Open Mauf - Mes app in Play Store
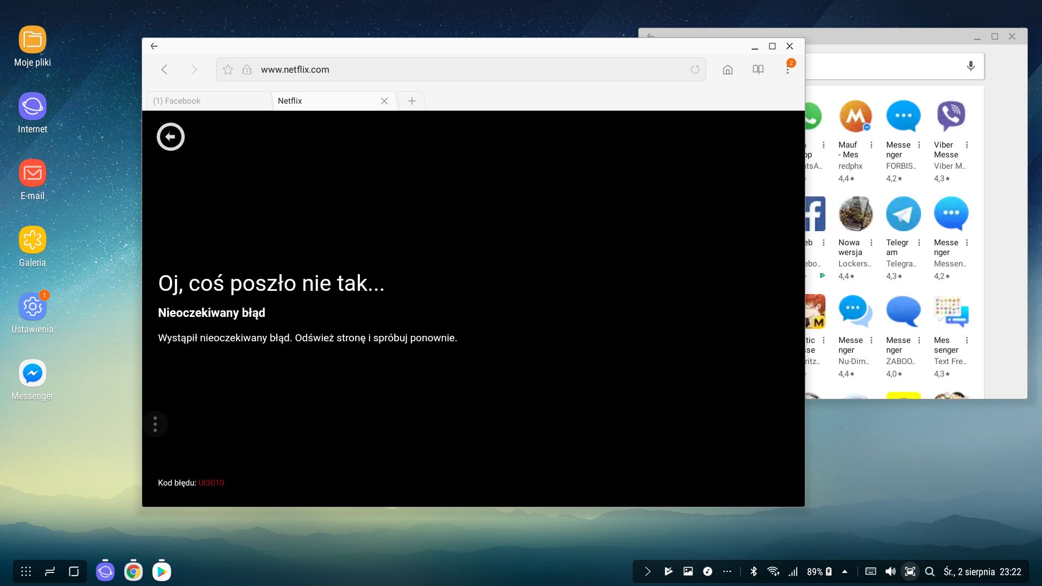This screenshot has height=586, width=1042. (856, 116)
